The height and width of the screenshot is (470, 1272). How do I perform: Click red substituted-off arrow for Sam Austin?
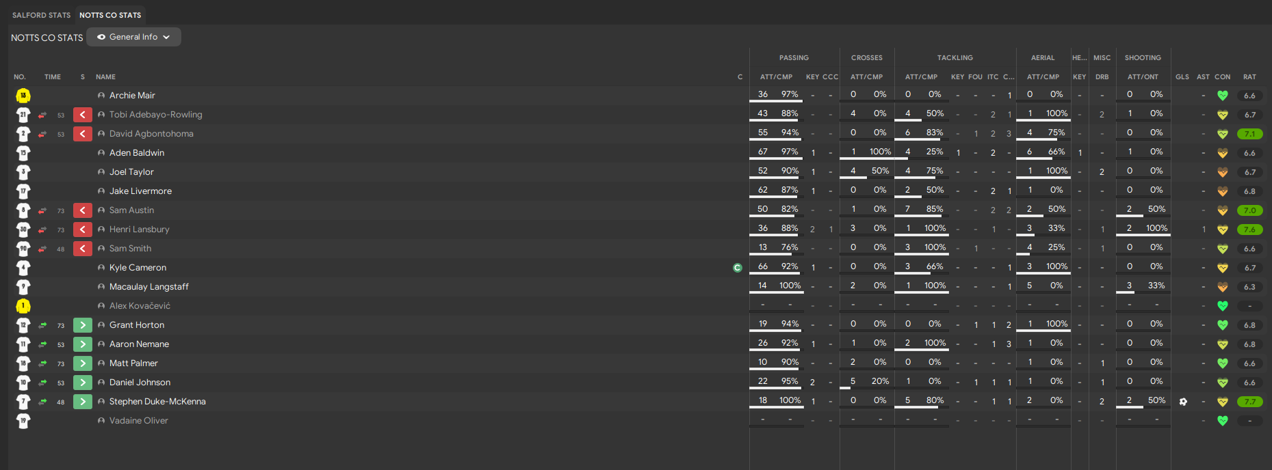(83, 210)
